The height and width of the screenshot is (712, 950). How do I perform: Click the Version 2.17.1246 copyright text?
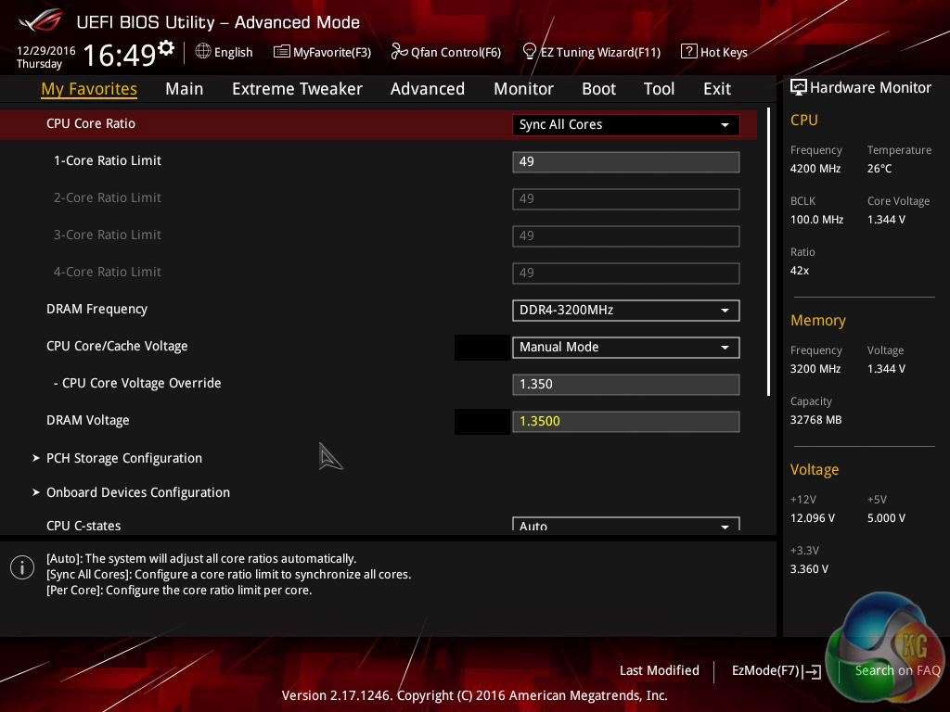[474, 695]
